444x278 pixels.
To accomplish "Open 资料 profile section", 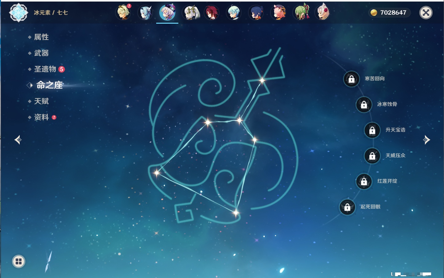I will click(x=41, y=117).
